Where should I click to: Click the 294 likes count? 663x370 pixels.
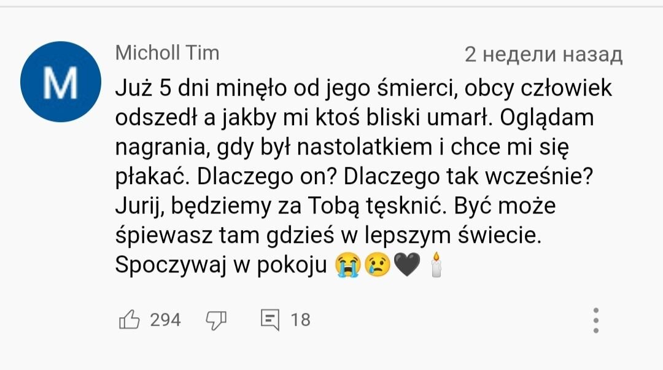pyautogui.click(x=165, y=320)
